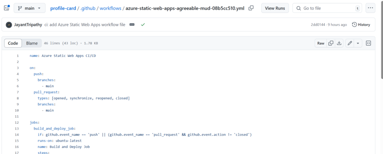Click the View Runs button
The image size is (383, 154).
pyautogui.click(x=275, y=8)
